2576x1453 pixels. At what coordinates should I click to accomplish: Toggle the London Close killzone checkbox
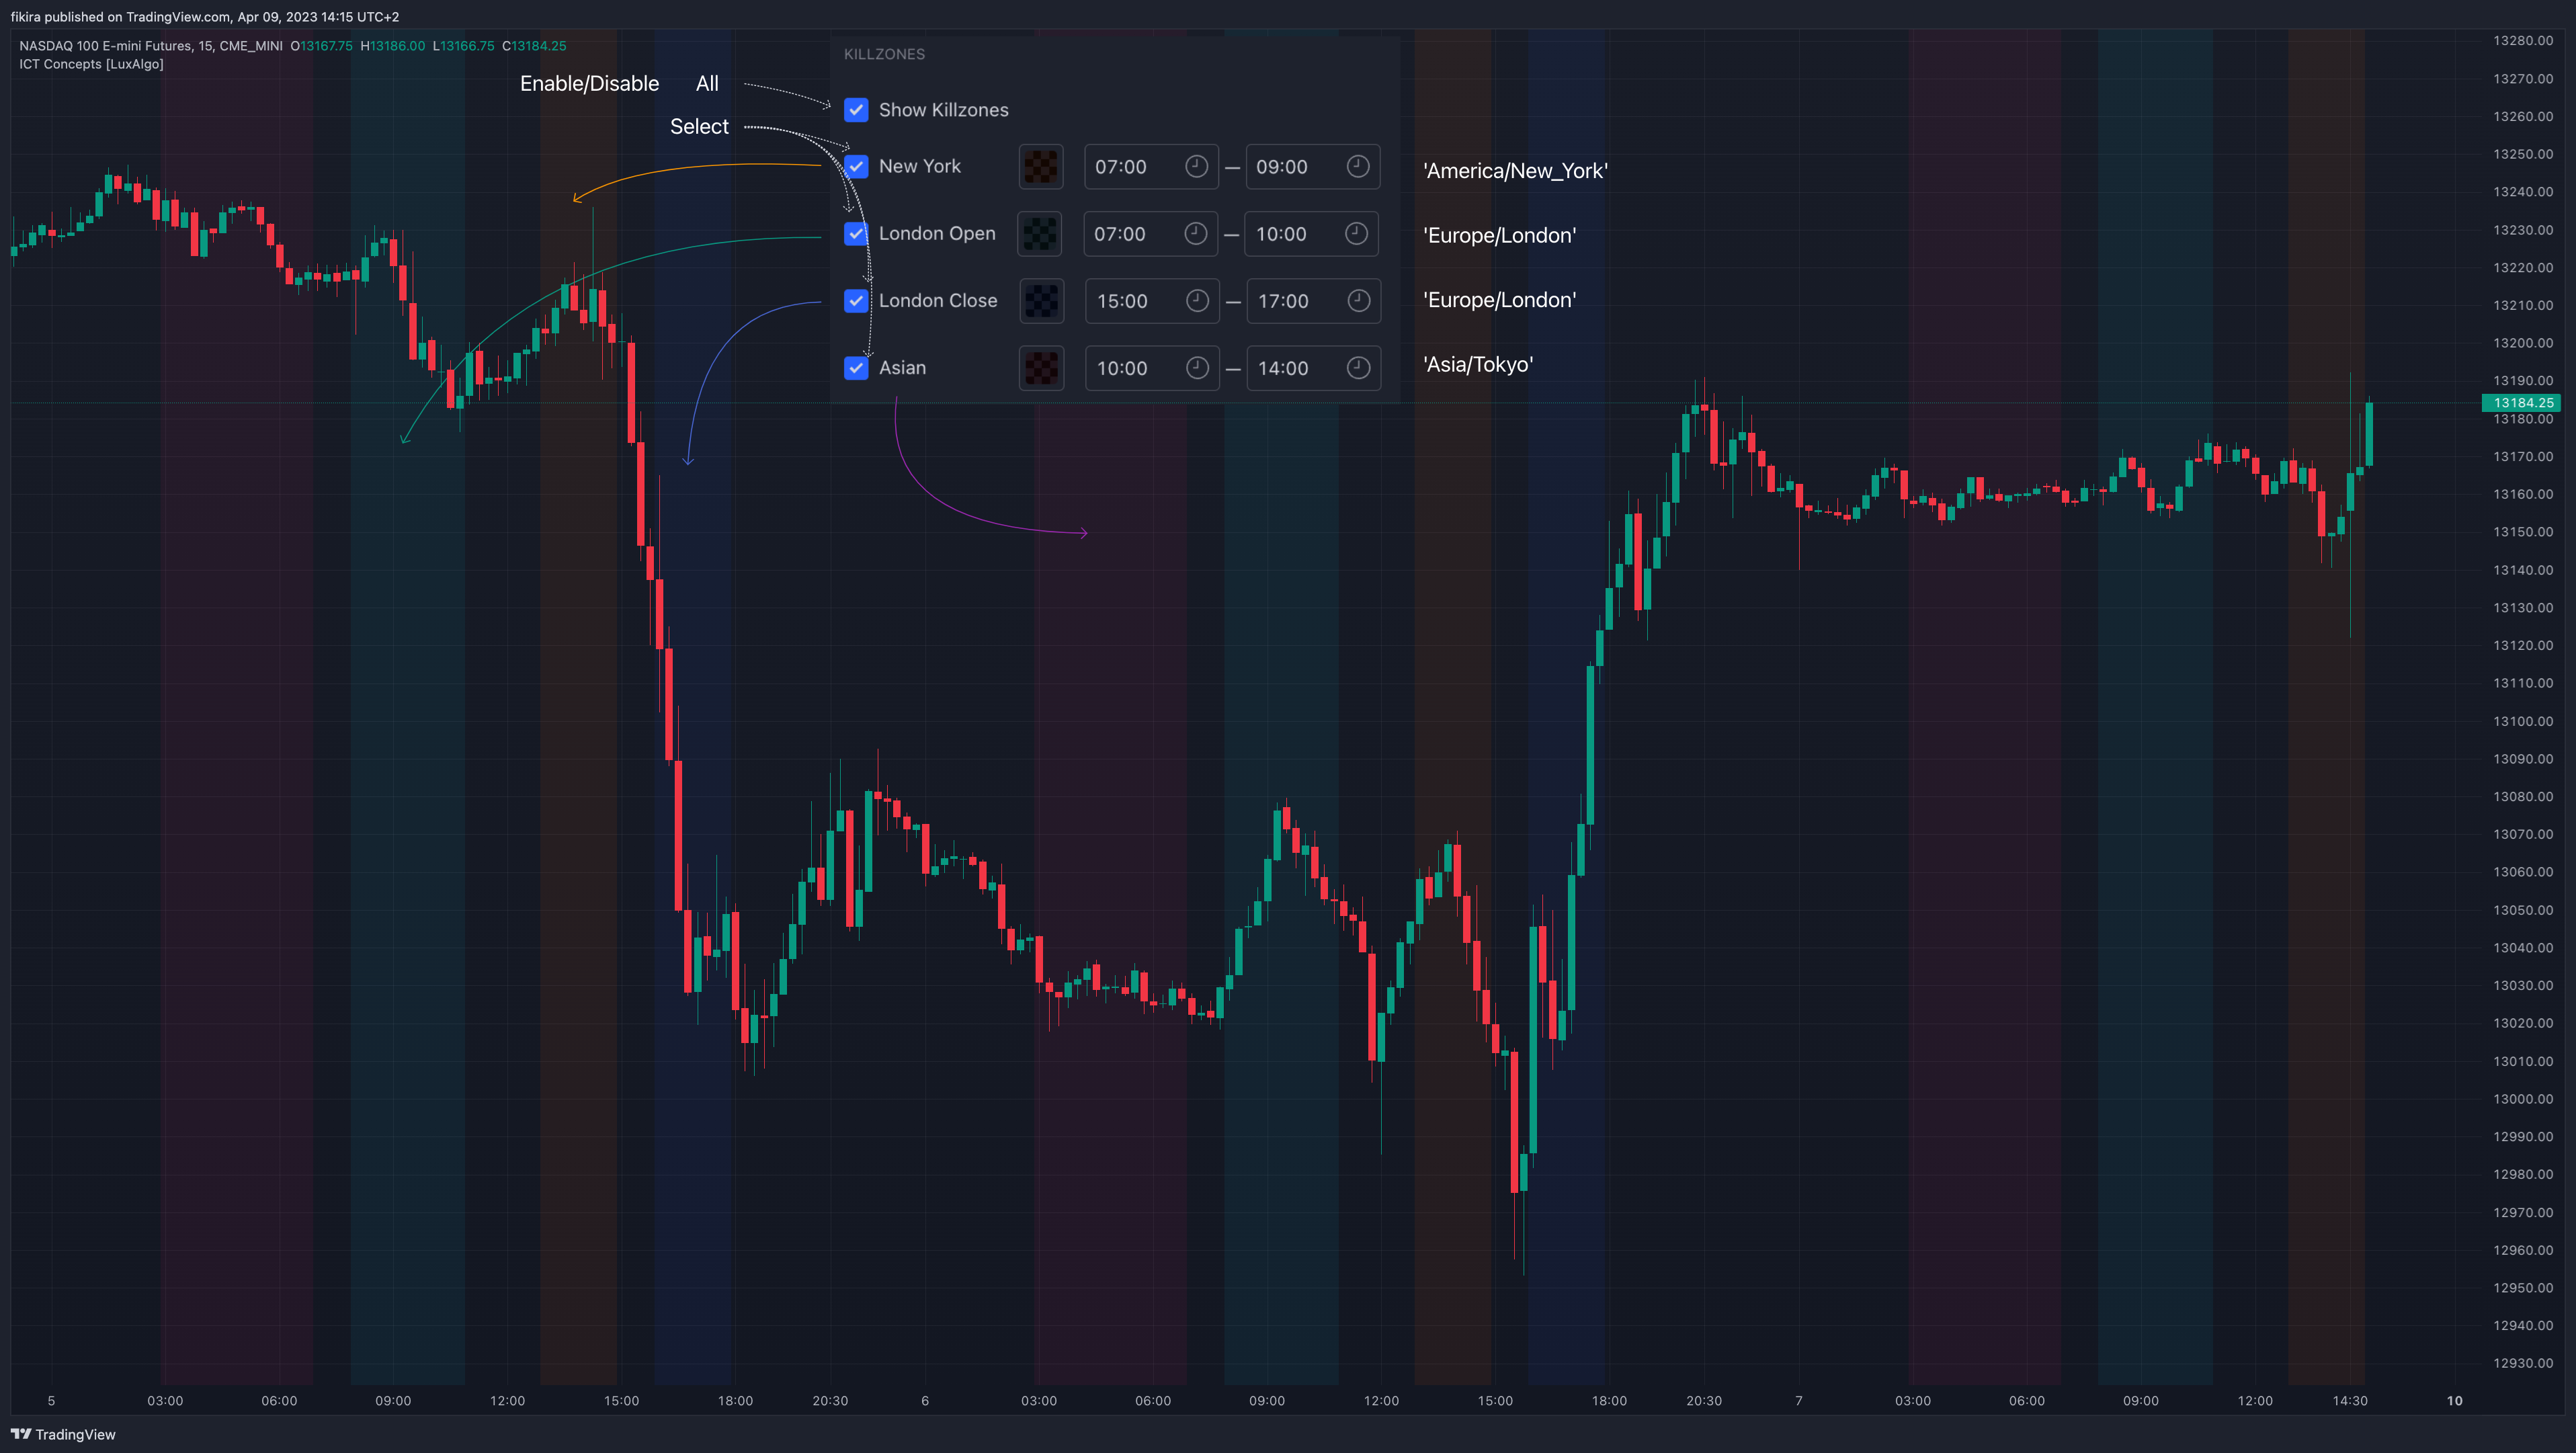856,300
